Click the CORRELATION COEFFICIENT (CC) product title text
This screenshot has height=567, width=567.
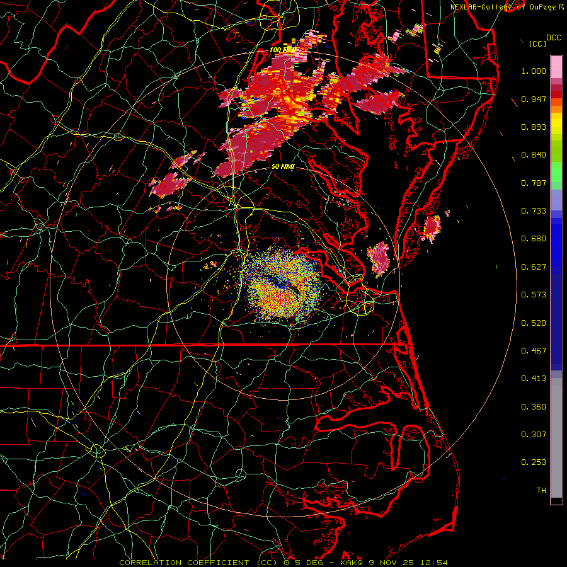click(x=198, y=563)
